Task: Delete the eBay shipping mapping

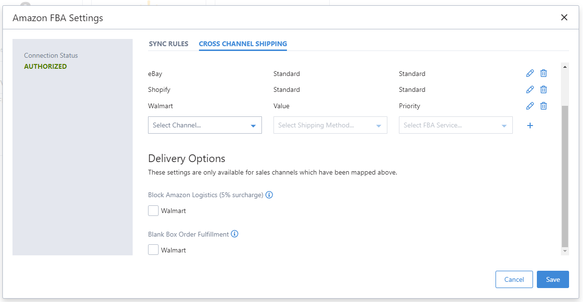Action: point(544,74)
